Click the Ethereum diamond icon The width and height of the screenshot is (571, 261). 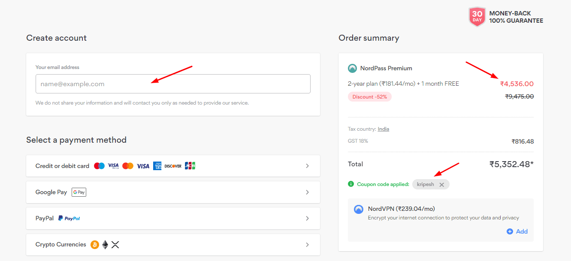tap(105, 245)
